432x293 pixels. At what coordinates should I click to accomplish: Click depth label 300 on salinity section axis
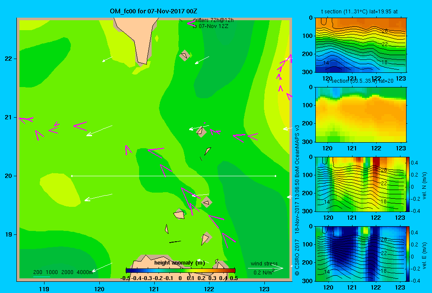[x=308, y=142]
